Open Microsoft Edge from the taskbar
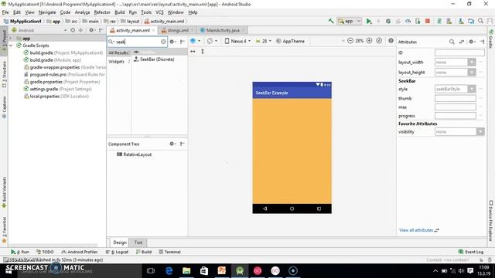Image resolution: width=495 pixels, height=278 pixels. pyautogui.click(x=169, y=270)
